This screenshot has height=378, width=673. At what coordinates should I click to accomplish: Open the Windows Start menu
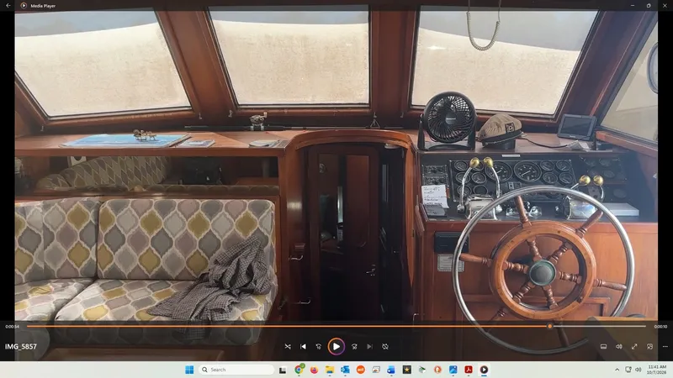pos(189,370)
